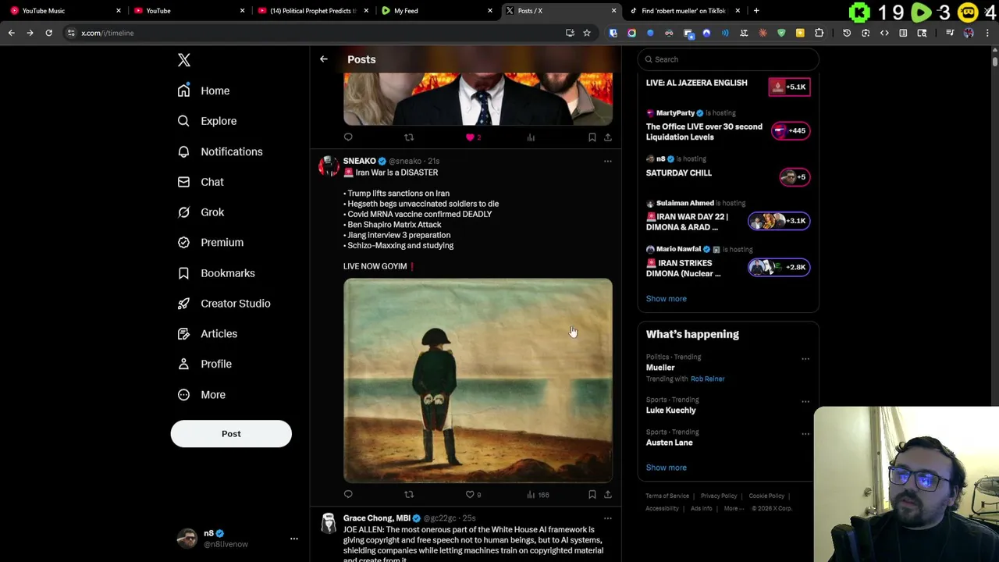The image size is (999, 562).
Task: Switch to Political Prophet Predicts tab
Action: [312, 11]
